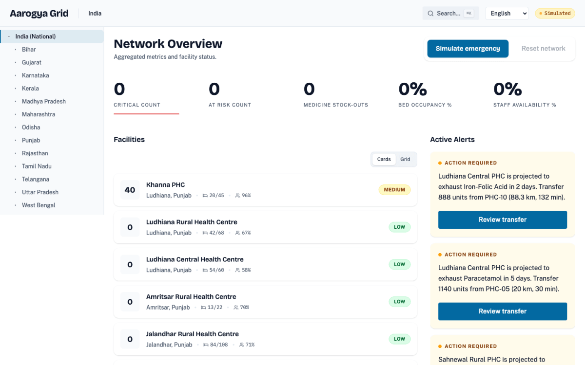Screen dimensions: 585x365
Task: Click staff icon on Jalandhar Rural Health Centre
Action: (241, 345)
